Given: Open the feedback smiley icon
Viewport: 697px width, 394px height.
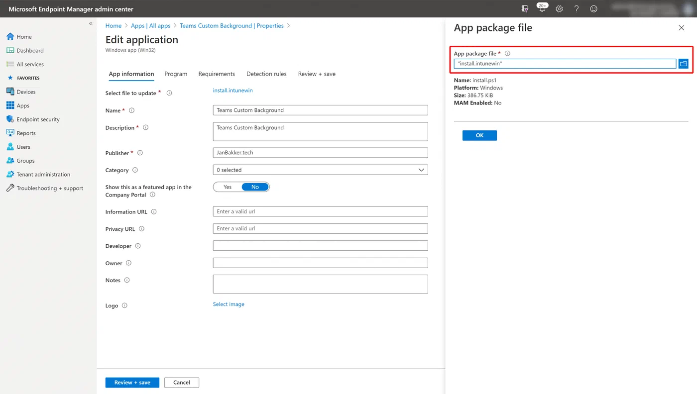Looking at the screenshot, I should pos(593,8).
